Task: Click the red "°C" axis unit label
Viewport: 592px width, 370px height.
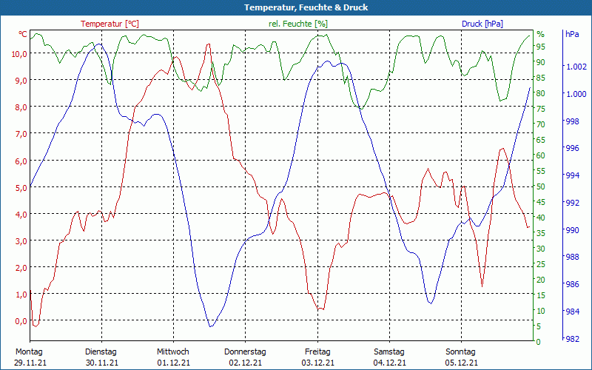Action: pos(23,34)
